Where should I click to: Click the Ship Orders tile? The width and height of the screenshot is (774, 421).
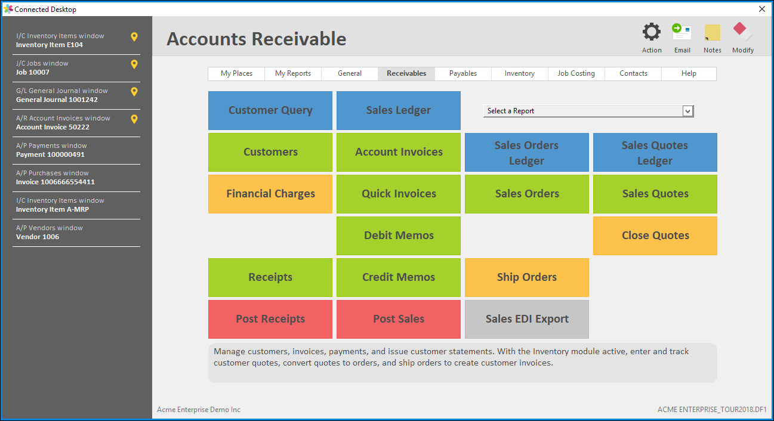tap(526, 277)
